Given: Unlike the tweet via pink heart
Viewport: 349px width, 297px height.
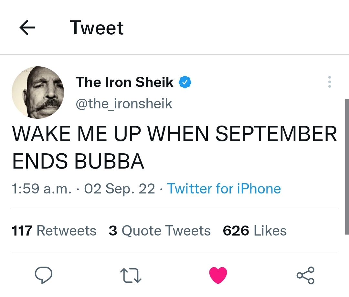Looking at the screenshot, I should point(218,275).
